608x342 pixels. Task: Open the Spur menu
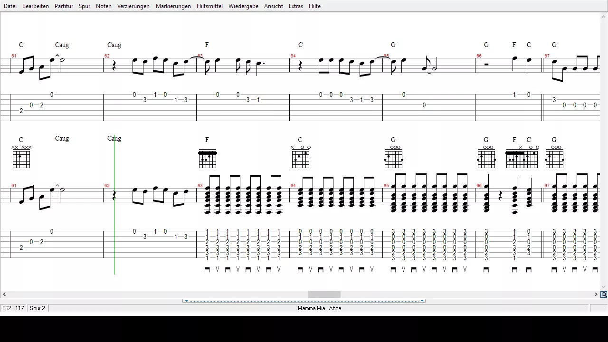(x=85, y=6)
